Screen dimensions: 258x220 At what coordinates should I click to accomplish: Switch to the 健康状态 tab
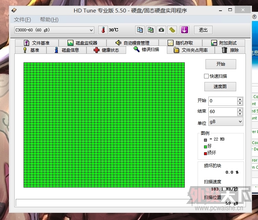click(106, 50)
